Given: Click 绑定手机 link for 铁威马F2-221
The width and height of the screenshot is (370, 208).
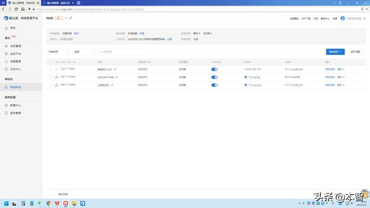Looking at the screenshot, I should tap(143, 69).
